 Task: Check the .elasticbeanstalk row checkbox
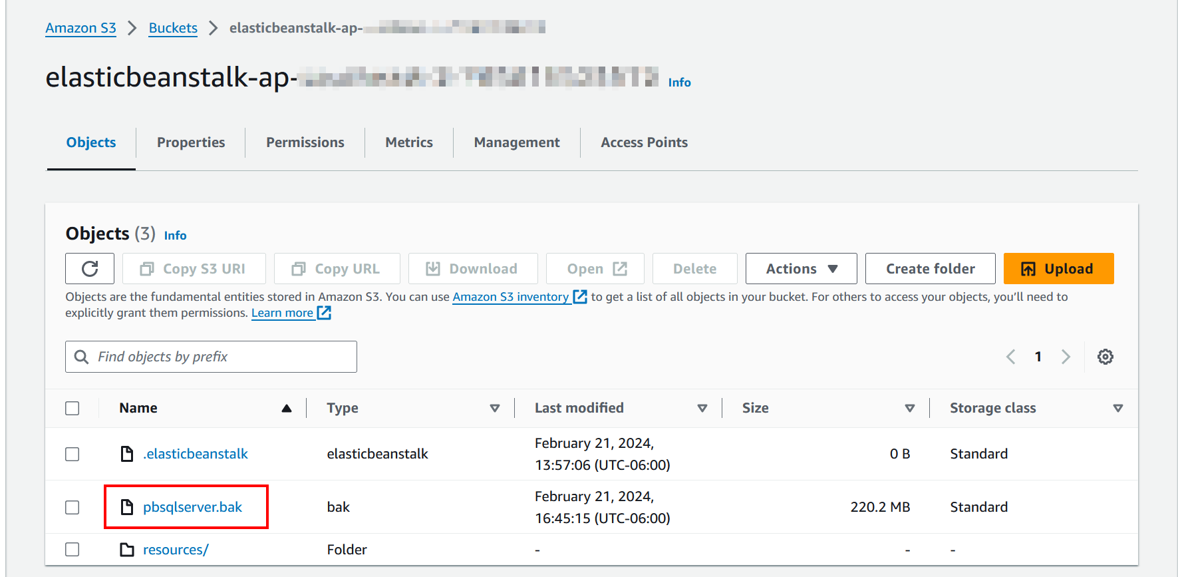point(73,454)
